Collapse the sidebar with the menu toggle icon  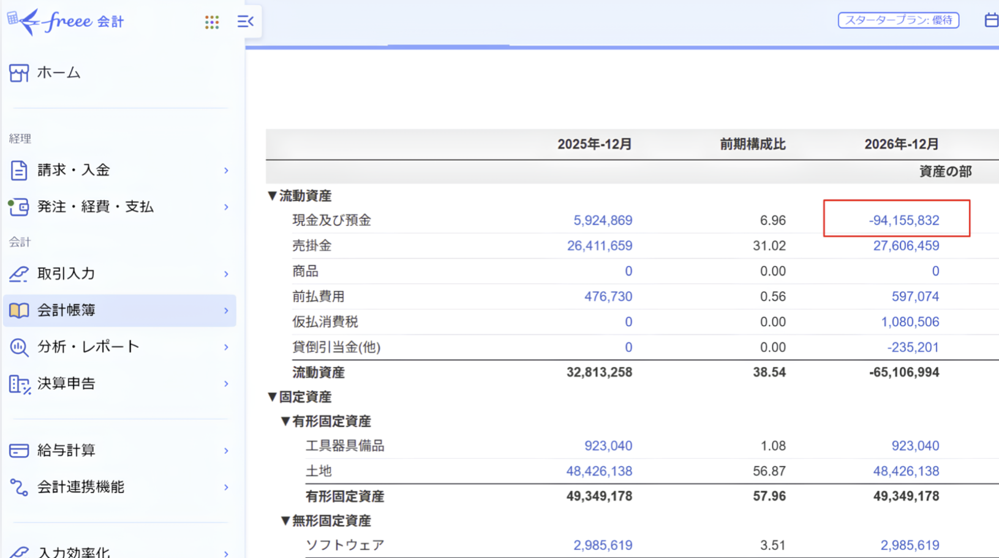pos(246,22)
